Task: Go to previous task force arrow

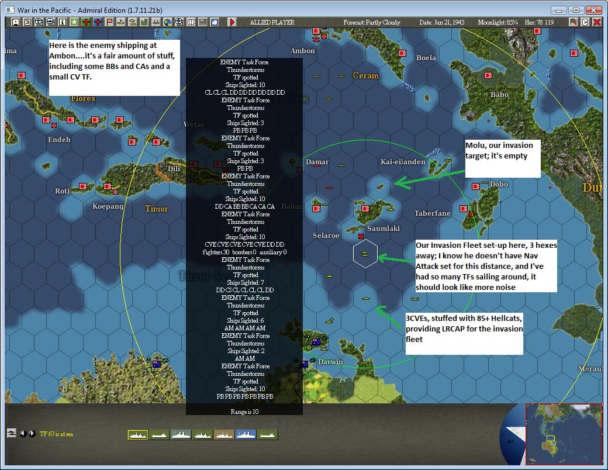Action: tap(23, 434)
